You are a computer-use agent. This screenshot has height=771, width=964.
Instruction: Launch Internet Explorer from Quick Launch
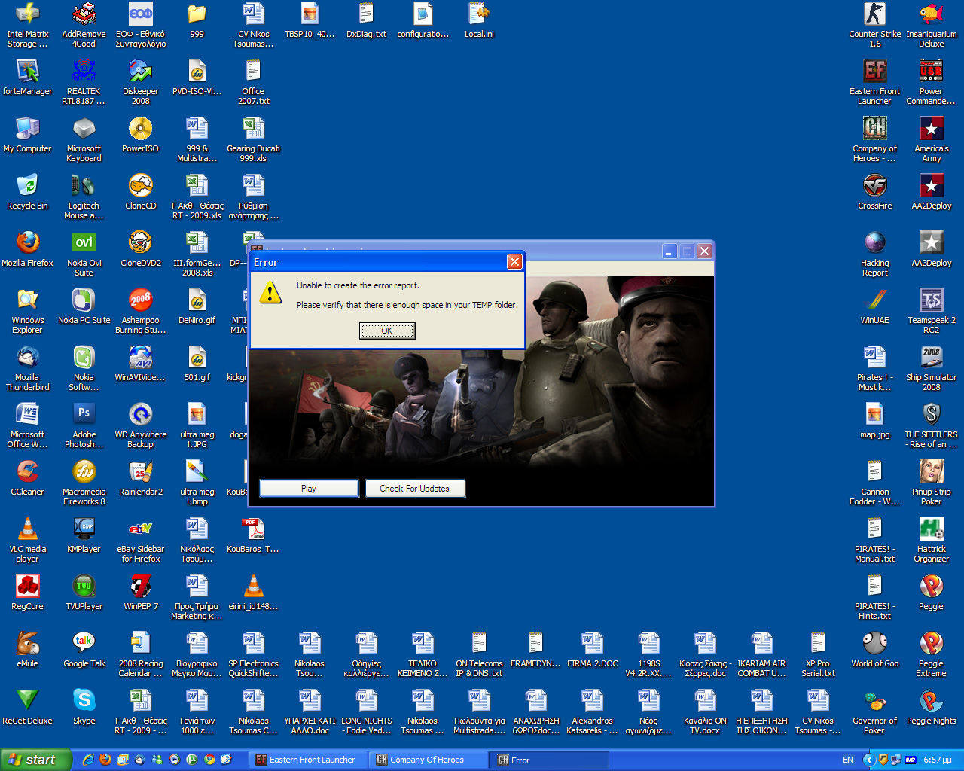[x=88, y=760]
